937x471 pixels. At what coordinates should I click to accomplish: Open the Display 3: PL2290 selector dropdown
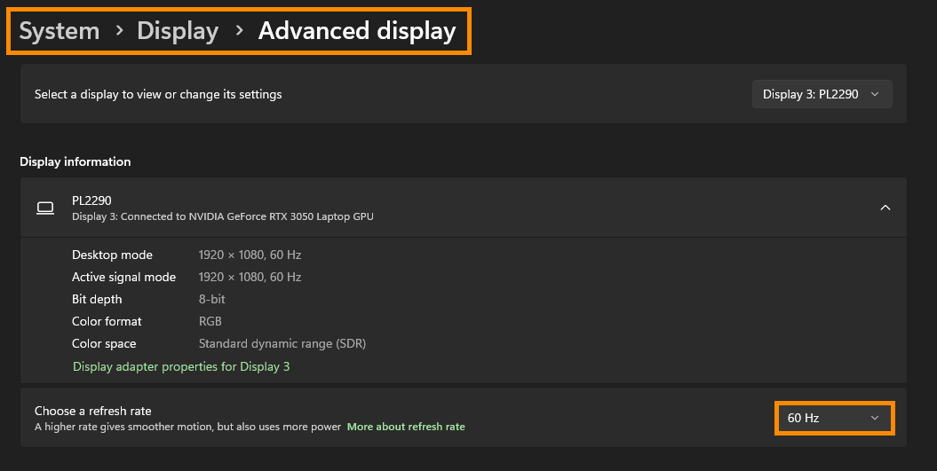click(822, 94)
